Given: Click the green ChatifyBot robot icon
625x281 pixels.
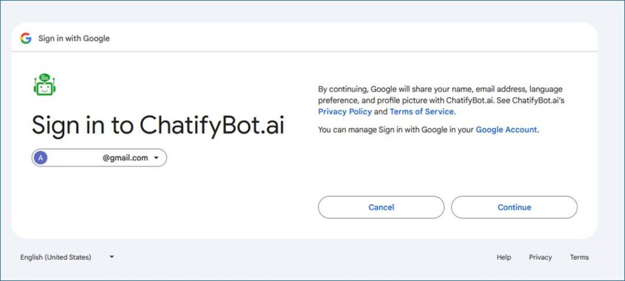Looking at the screenshot, I should click(x=45, y=85).
